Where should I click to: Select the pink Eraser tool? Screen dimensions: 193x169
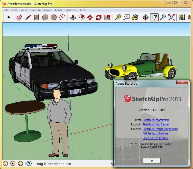(19, 17)
